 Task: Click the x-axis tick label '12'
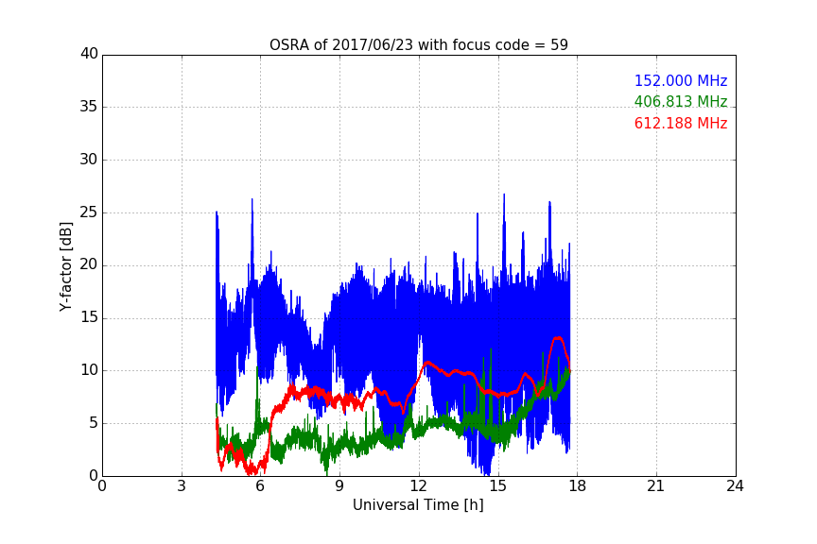click(418, 486)
